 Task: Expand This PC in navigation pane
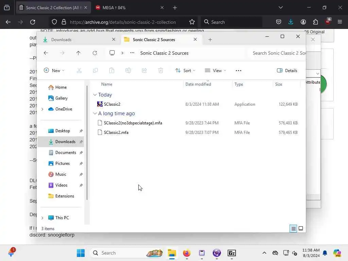[x=42, y=218]
